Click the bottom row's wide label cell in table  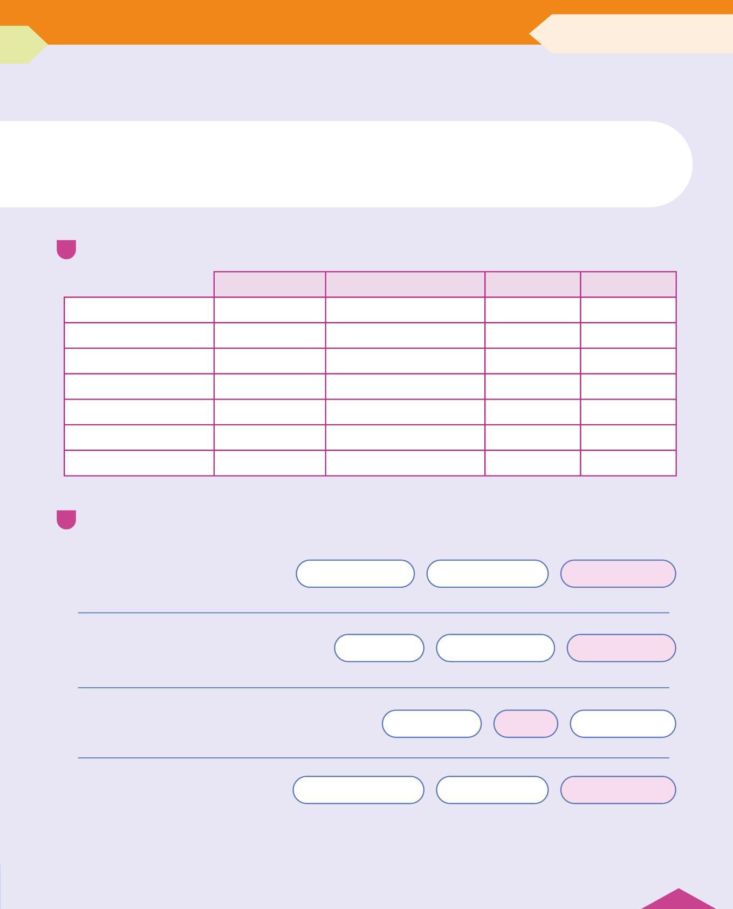click(139, 463)
